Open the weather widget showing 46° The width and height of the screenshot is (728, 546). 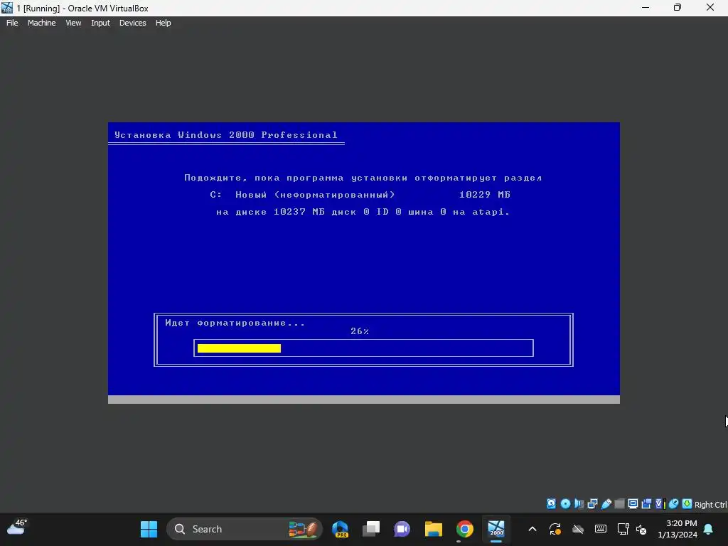point(17,528)
